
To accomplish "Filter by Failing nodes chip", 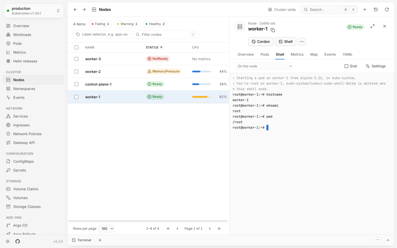I will pos(100,24).
